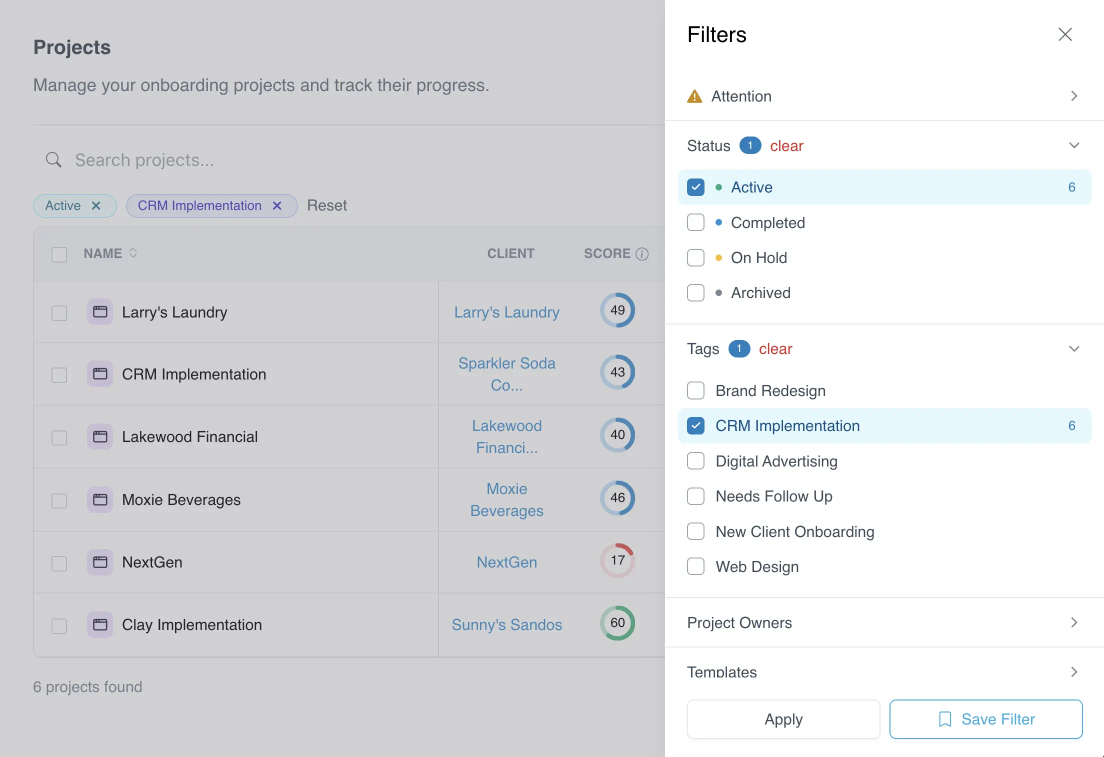This screenshot has height=757, width=1104.
Task: Click into the Search projects field
Action: click(x=300, y=160)
